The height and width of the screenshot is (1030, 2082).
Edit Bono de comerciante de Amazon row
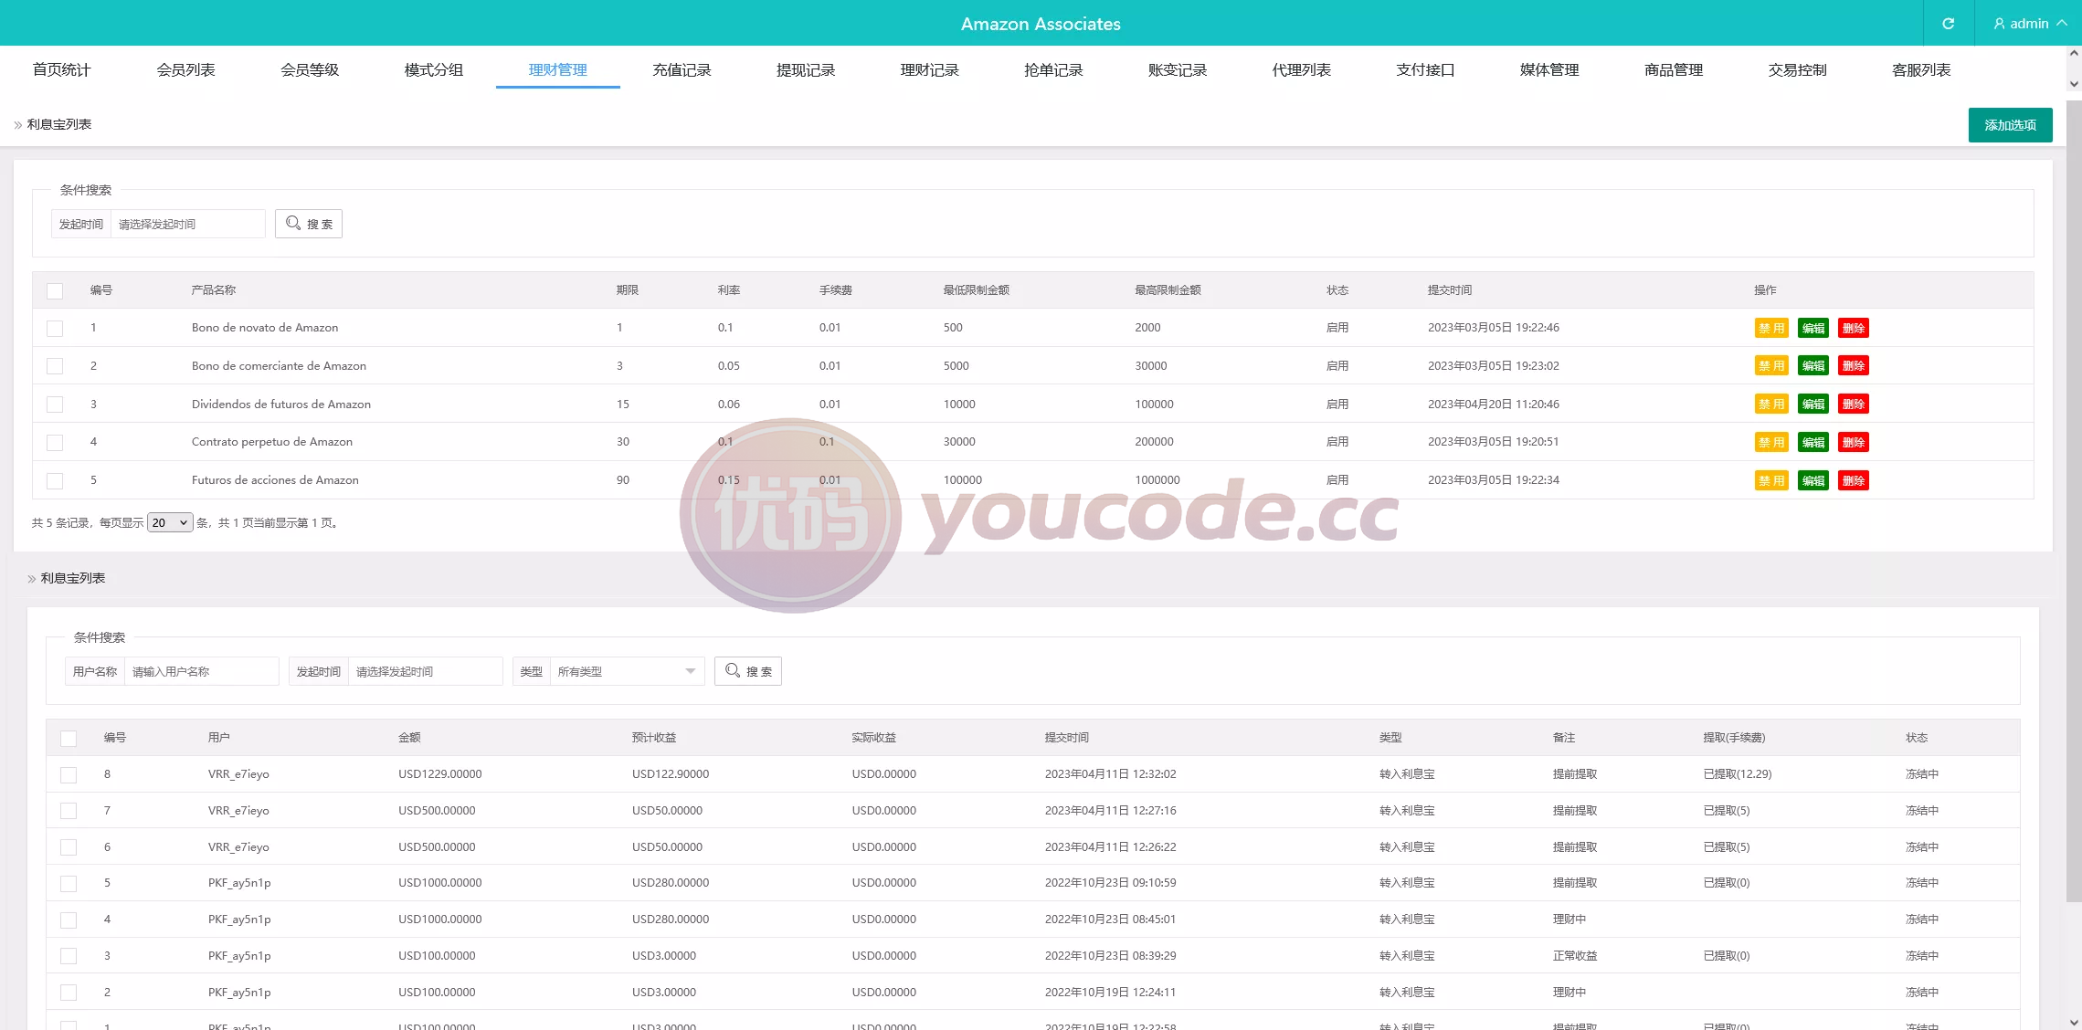(1813, 366)
